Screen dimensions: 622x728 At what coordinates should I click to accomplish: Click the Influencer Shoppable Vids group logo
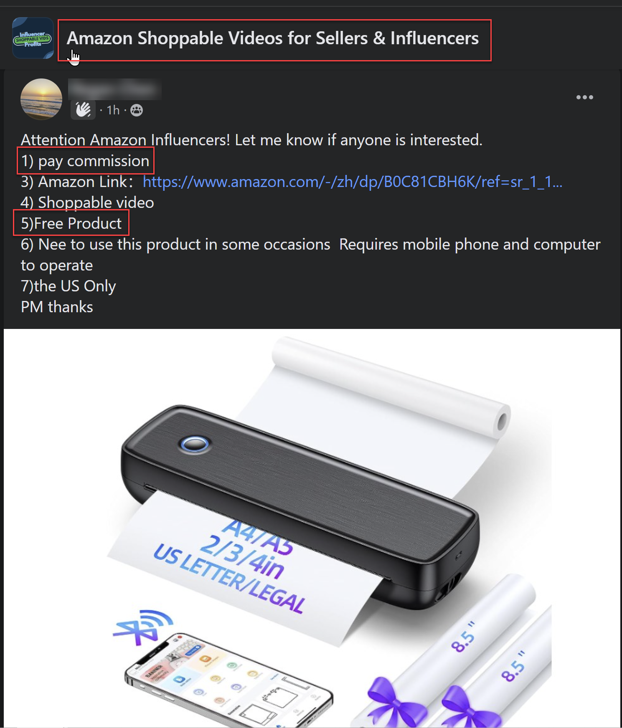pyautogui.click(x=33, y=38)
